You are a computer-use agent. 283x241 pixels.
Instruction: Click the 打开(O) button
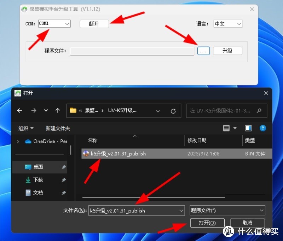[207, 223]
